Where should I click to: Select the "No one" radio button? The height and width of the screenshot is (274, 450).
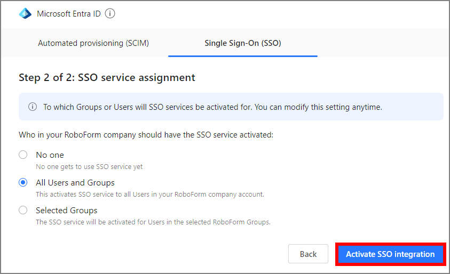pos(23,155)
